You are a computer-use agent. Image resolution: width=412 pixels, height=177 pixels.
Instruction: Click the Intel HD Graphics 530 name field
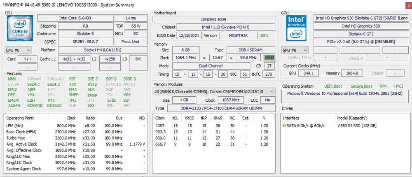(x=361, y=26)
